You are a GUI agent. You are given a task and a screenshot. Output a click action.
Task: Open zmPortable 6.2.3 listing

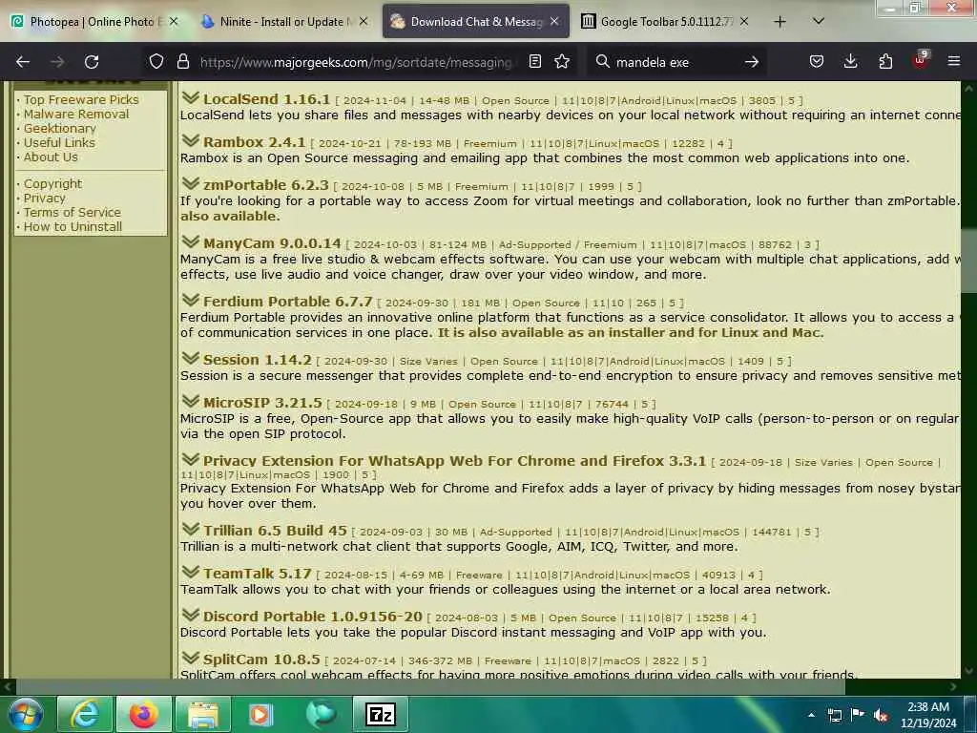coord(265,185)
